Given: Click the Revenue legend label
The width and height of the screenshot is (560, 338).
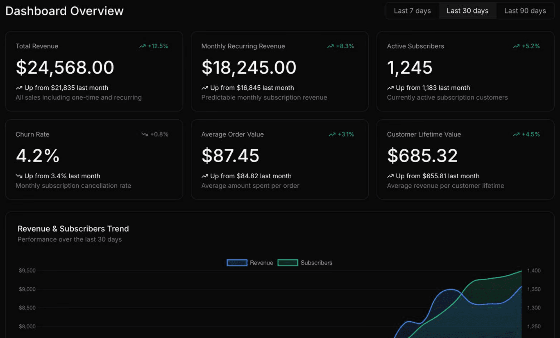Looking at the screenshot, I should coord(261,263).
